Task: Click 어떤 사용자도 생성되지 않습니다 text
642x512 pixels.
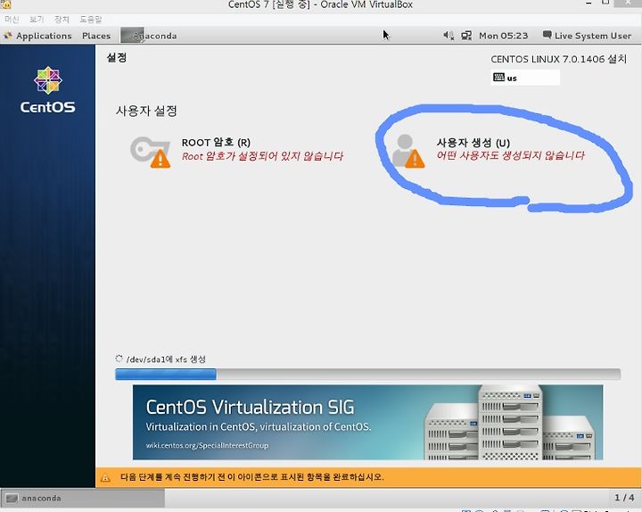Action: point(511,155)
